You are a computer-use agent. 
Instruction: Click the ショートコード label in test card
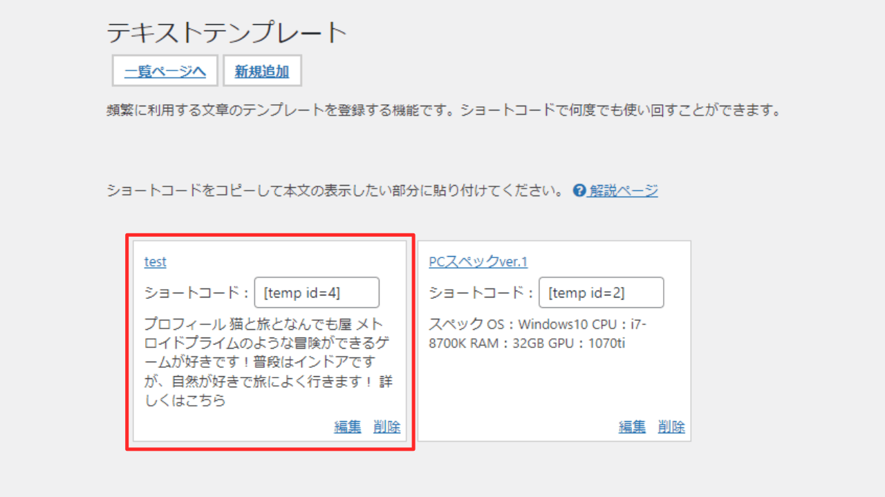pyautogui.click(x=196, y=293)
